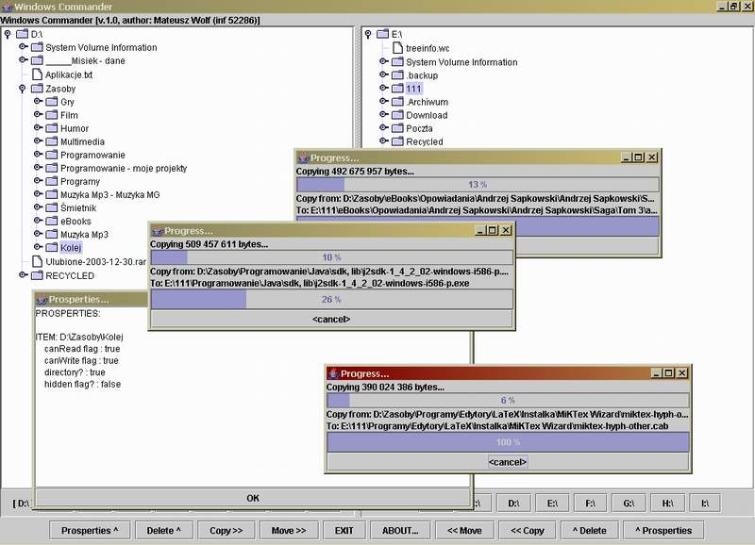
Task: Click the file icon of treeinfo.wc
Action: [397, 48]
